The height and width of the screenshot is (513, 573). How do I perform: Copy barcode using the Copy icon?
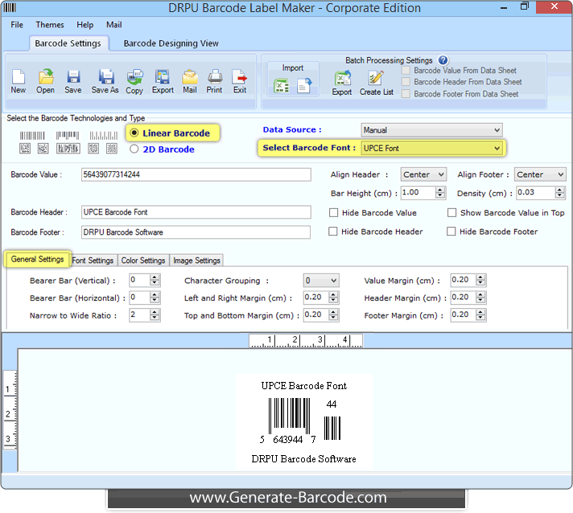(134, 77)
